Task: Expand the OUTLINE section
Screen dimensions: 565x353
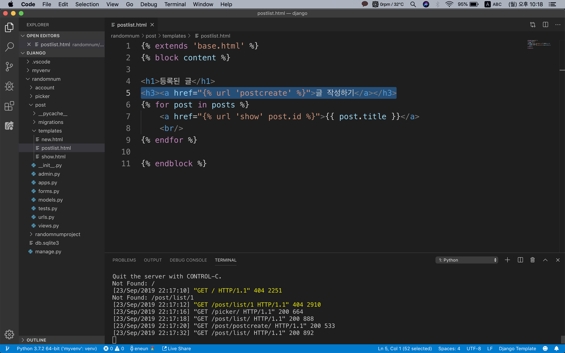Action: click(36, 340)
